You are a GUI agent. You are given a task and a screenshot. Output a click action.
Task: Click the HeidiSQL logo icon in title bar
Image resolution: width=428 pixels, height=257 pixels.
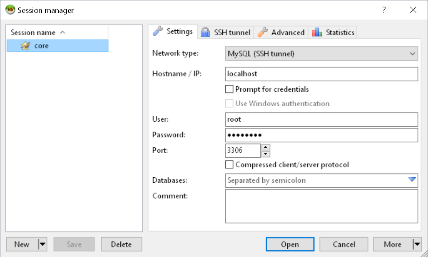(10, 10)
